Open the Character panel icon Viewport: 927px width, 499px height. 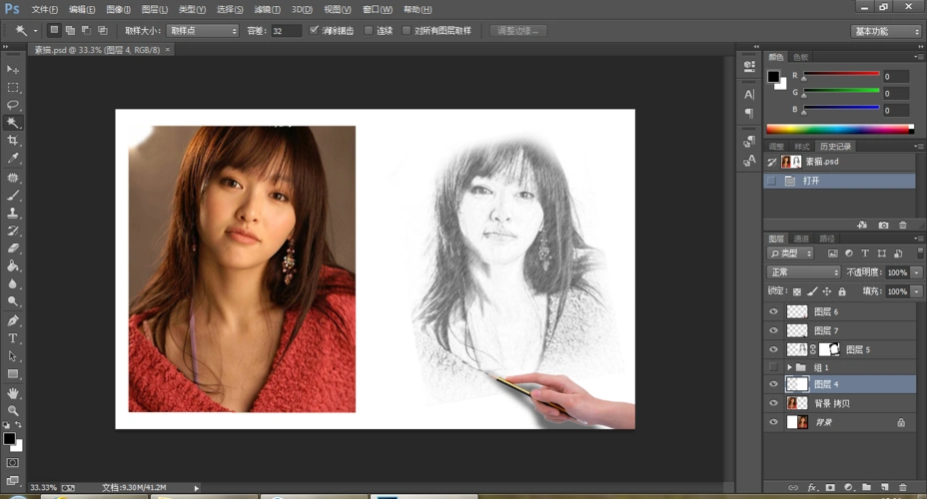pos(749,95)
